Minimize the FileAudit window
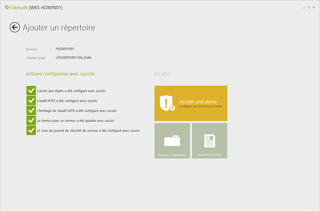 300,8
